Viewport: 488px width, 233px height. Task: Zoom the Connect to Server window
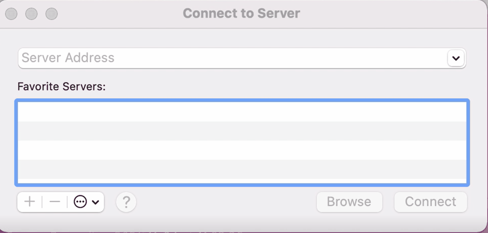click(x=52, y=14)
